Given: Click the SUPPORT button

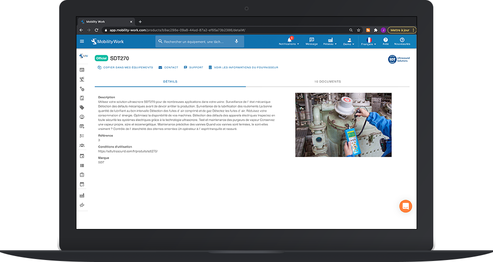Looking at the screenshot, I should [193, 67].
